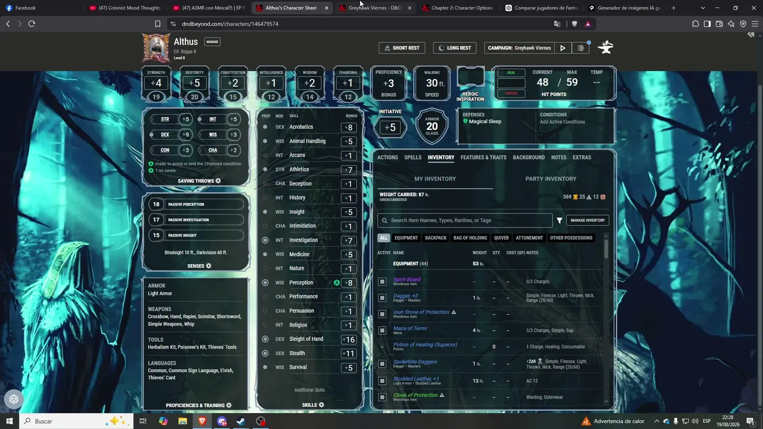Click the translate icon in address bar

(557, 24)
